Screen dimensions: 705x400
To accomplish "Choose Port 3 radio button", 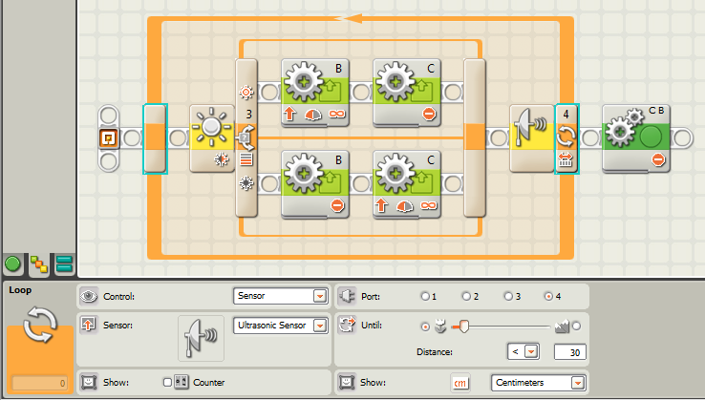I will point(507,297).
